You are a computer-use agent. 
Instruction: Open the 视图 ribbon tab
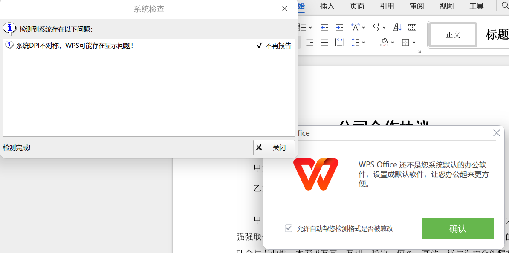pyautogui.click(x=446, y=6)
